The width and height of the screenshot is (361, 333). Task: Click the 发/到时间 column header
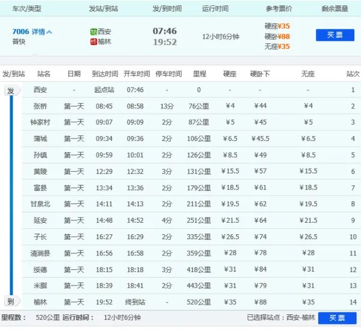point(167,9)
